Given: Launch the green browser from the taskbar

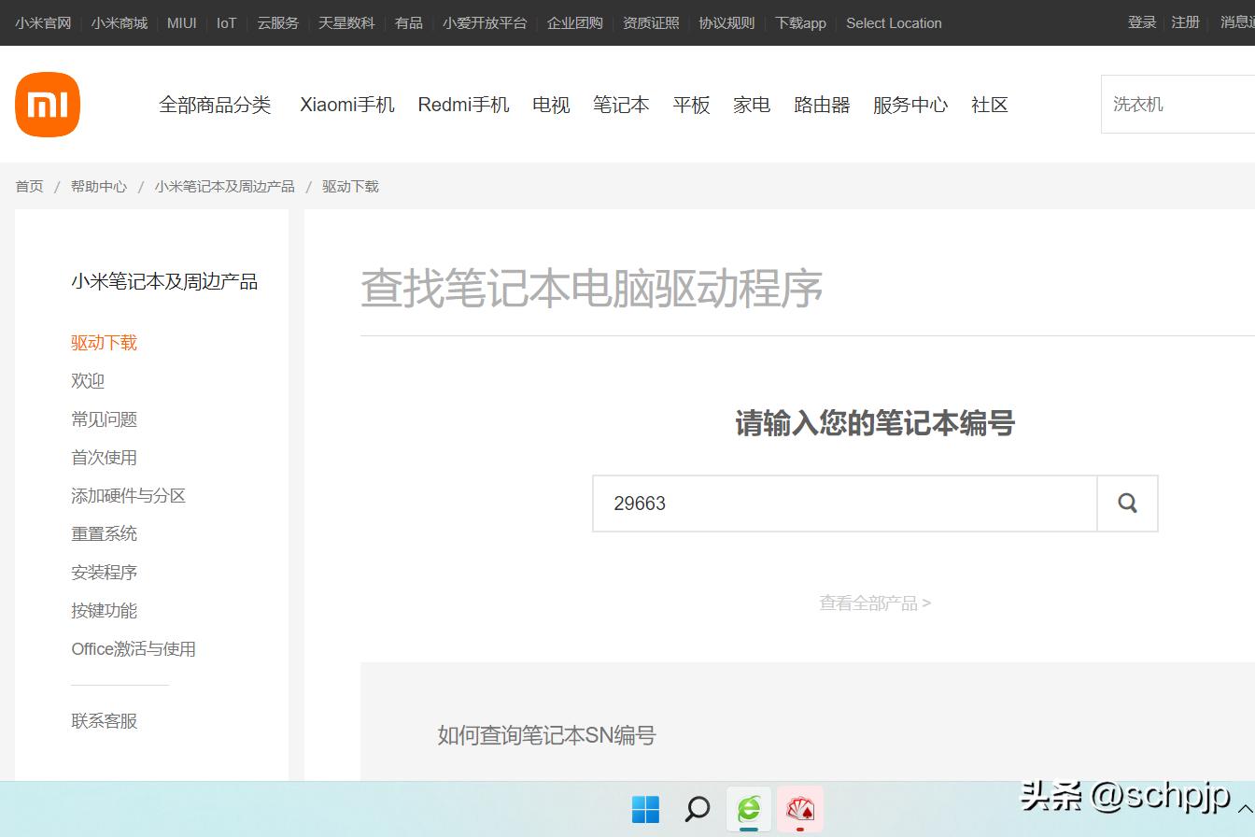Looking at the screenshot, I should [x=748, y=809].
